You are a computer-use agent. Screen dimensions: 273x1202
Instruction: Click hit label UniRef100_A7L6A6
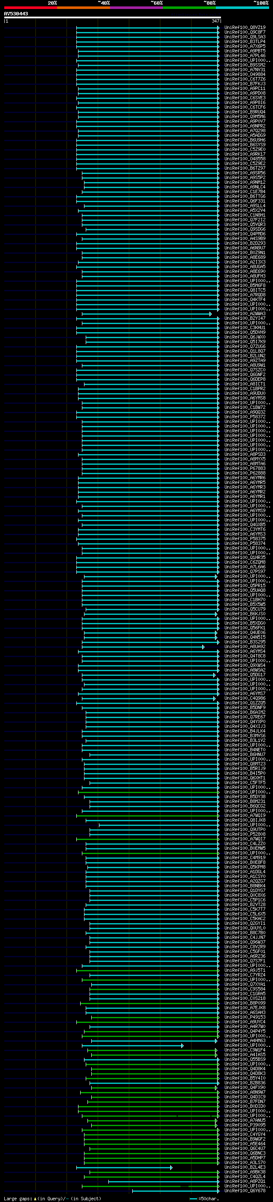point(245,567)
